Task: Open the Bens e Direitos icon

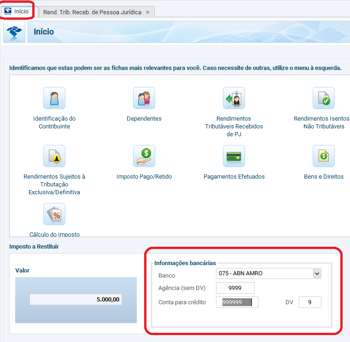Action: 323,156
